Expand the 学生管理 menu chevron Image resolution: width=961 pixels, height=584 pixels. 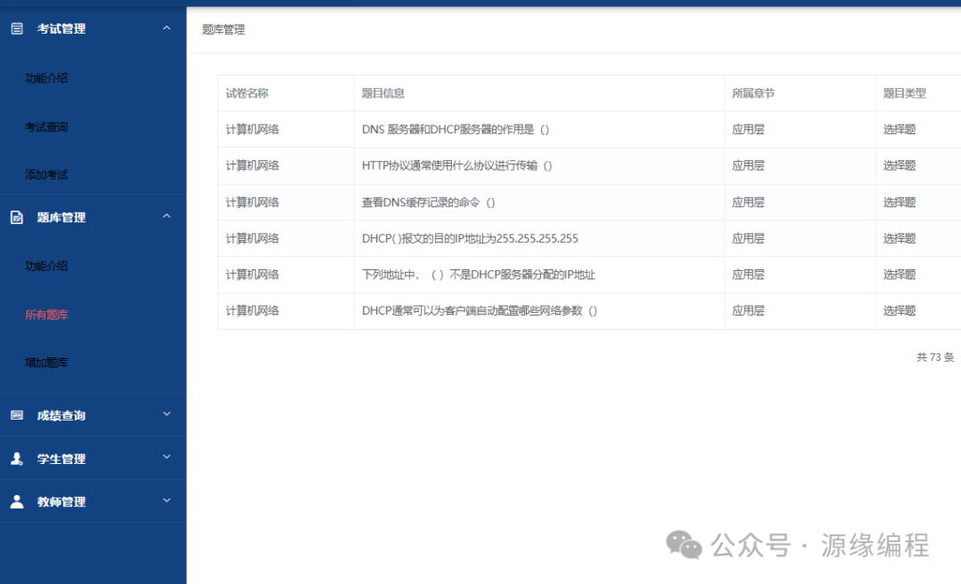(166, 457)
